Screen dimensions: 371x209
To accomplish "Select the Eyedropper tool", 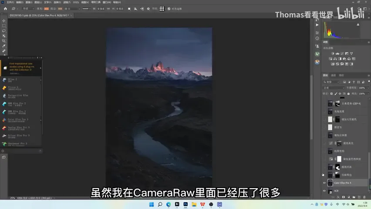I will (x=4, y=46).
